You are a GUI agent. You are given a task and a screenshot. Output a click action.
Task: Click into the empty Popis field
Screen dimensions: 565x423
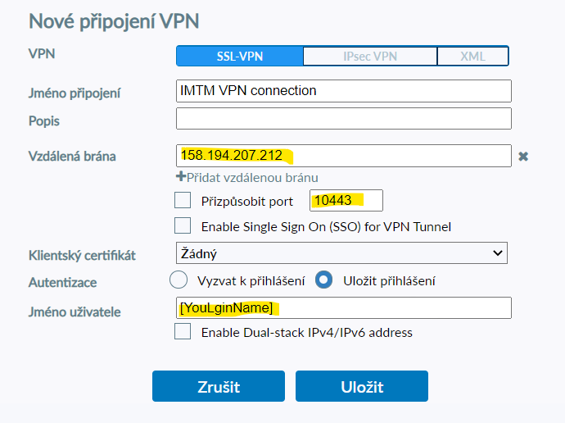point(343,120)
